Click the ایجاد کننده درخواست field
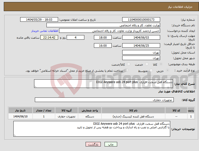 click(110, 31)
